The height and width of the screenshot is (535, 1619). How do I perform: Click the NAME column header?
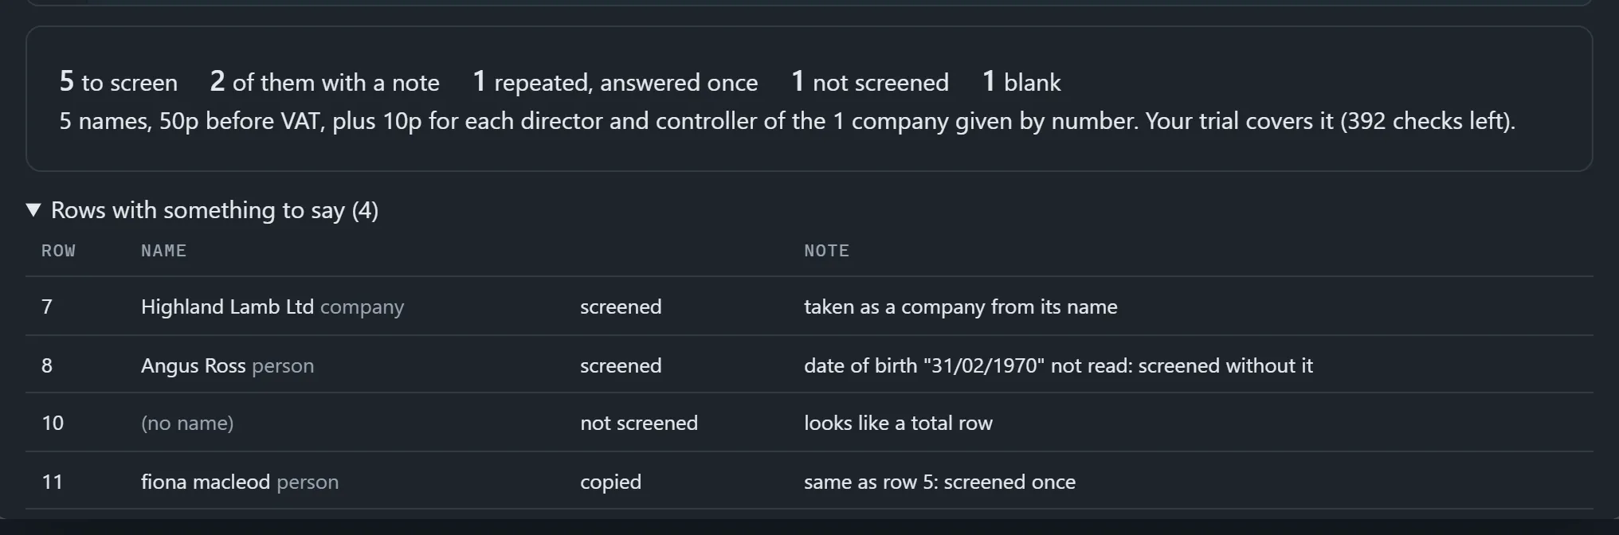point(163,251)
